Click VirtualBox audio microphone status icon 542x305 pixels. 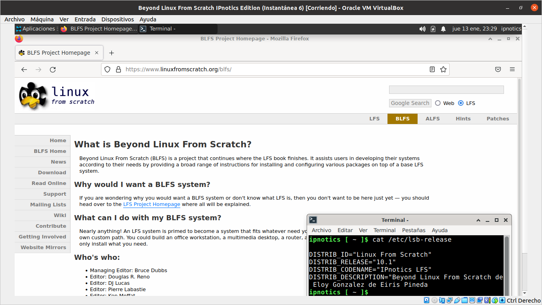tap(442, 300)
